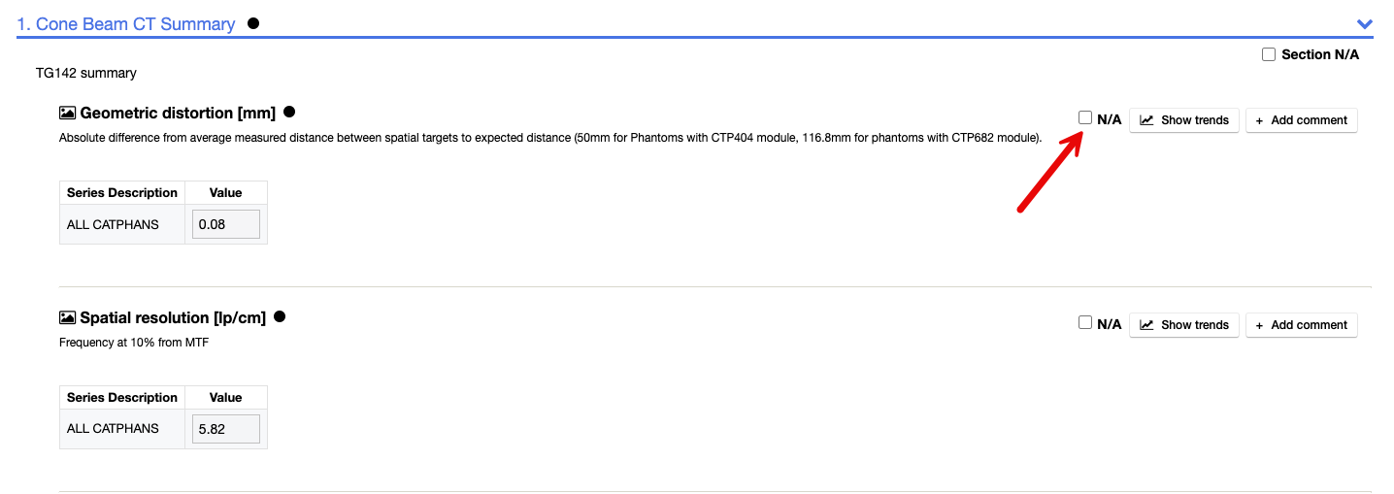Click status dot beside Cone Beam CT Summary

[x=253, y=23]
